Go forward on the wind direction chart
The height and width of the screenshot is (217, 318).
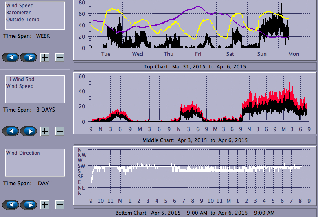tap(29, 205)
